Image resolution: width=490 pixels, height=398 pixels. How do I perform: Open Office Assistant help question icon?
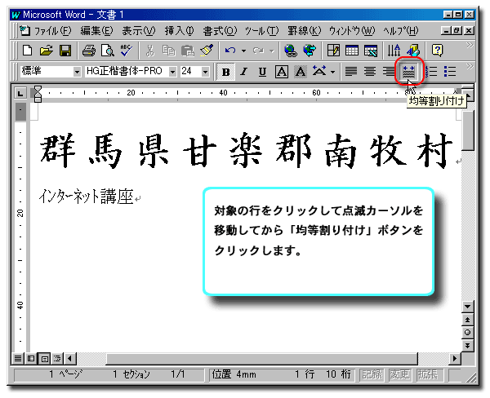coord(437,51)
